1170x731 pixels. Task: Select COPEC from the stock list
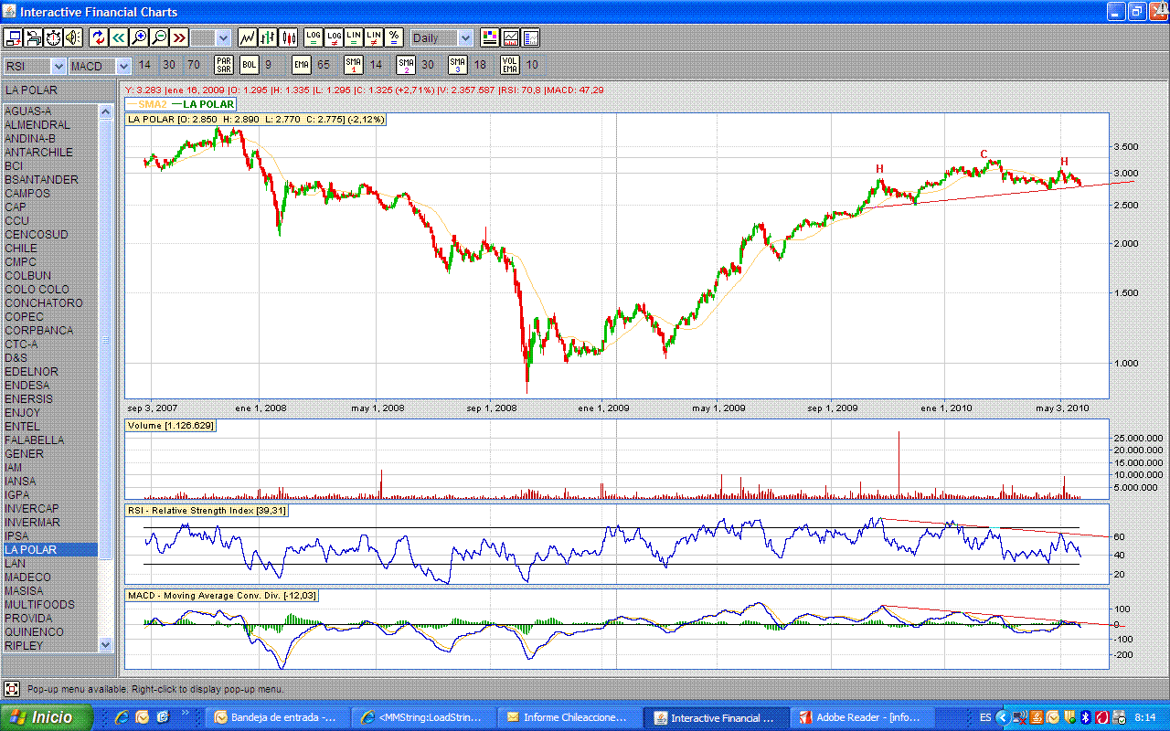coord(24,316)
